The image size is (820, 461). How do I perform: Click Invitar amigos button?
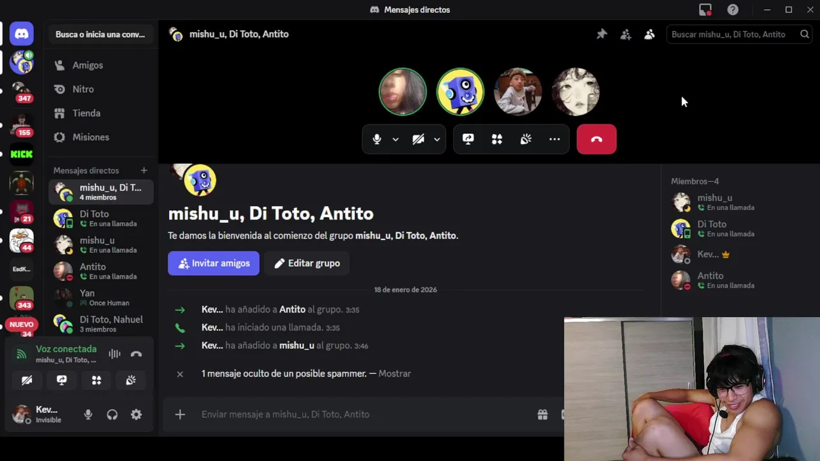(x=213, y=263)
